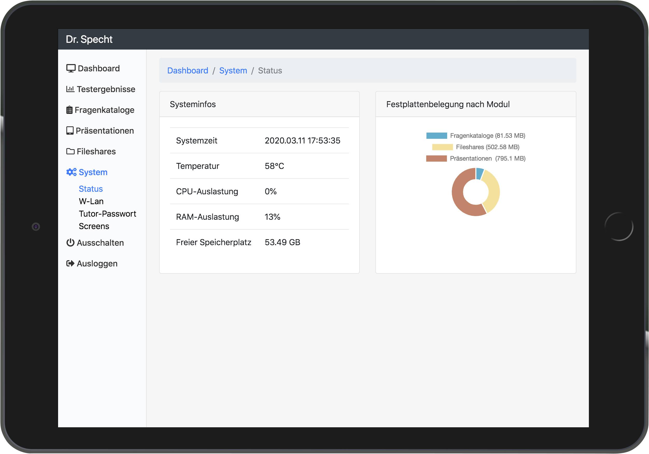Toggle Fragenkataloge legend entry in chart

point(476,135)
